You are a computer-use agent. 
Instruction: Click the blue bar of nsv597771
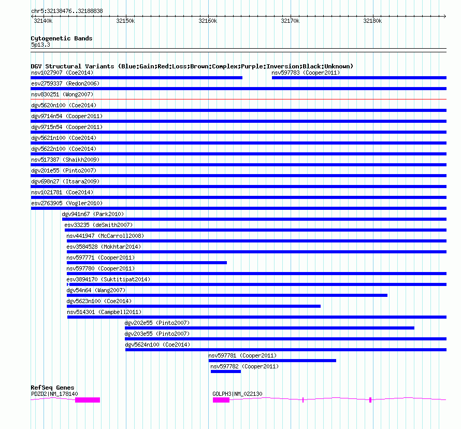(x=147, y=263)
